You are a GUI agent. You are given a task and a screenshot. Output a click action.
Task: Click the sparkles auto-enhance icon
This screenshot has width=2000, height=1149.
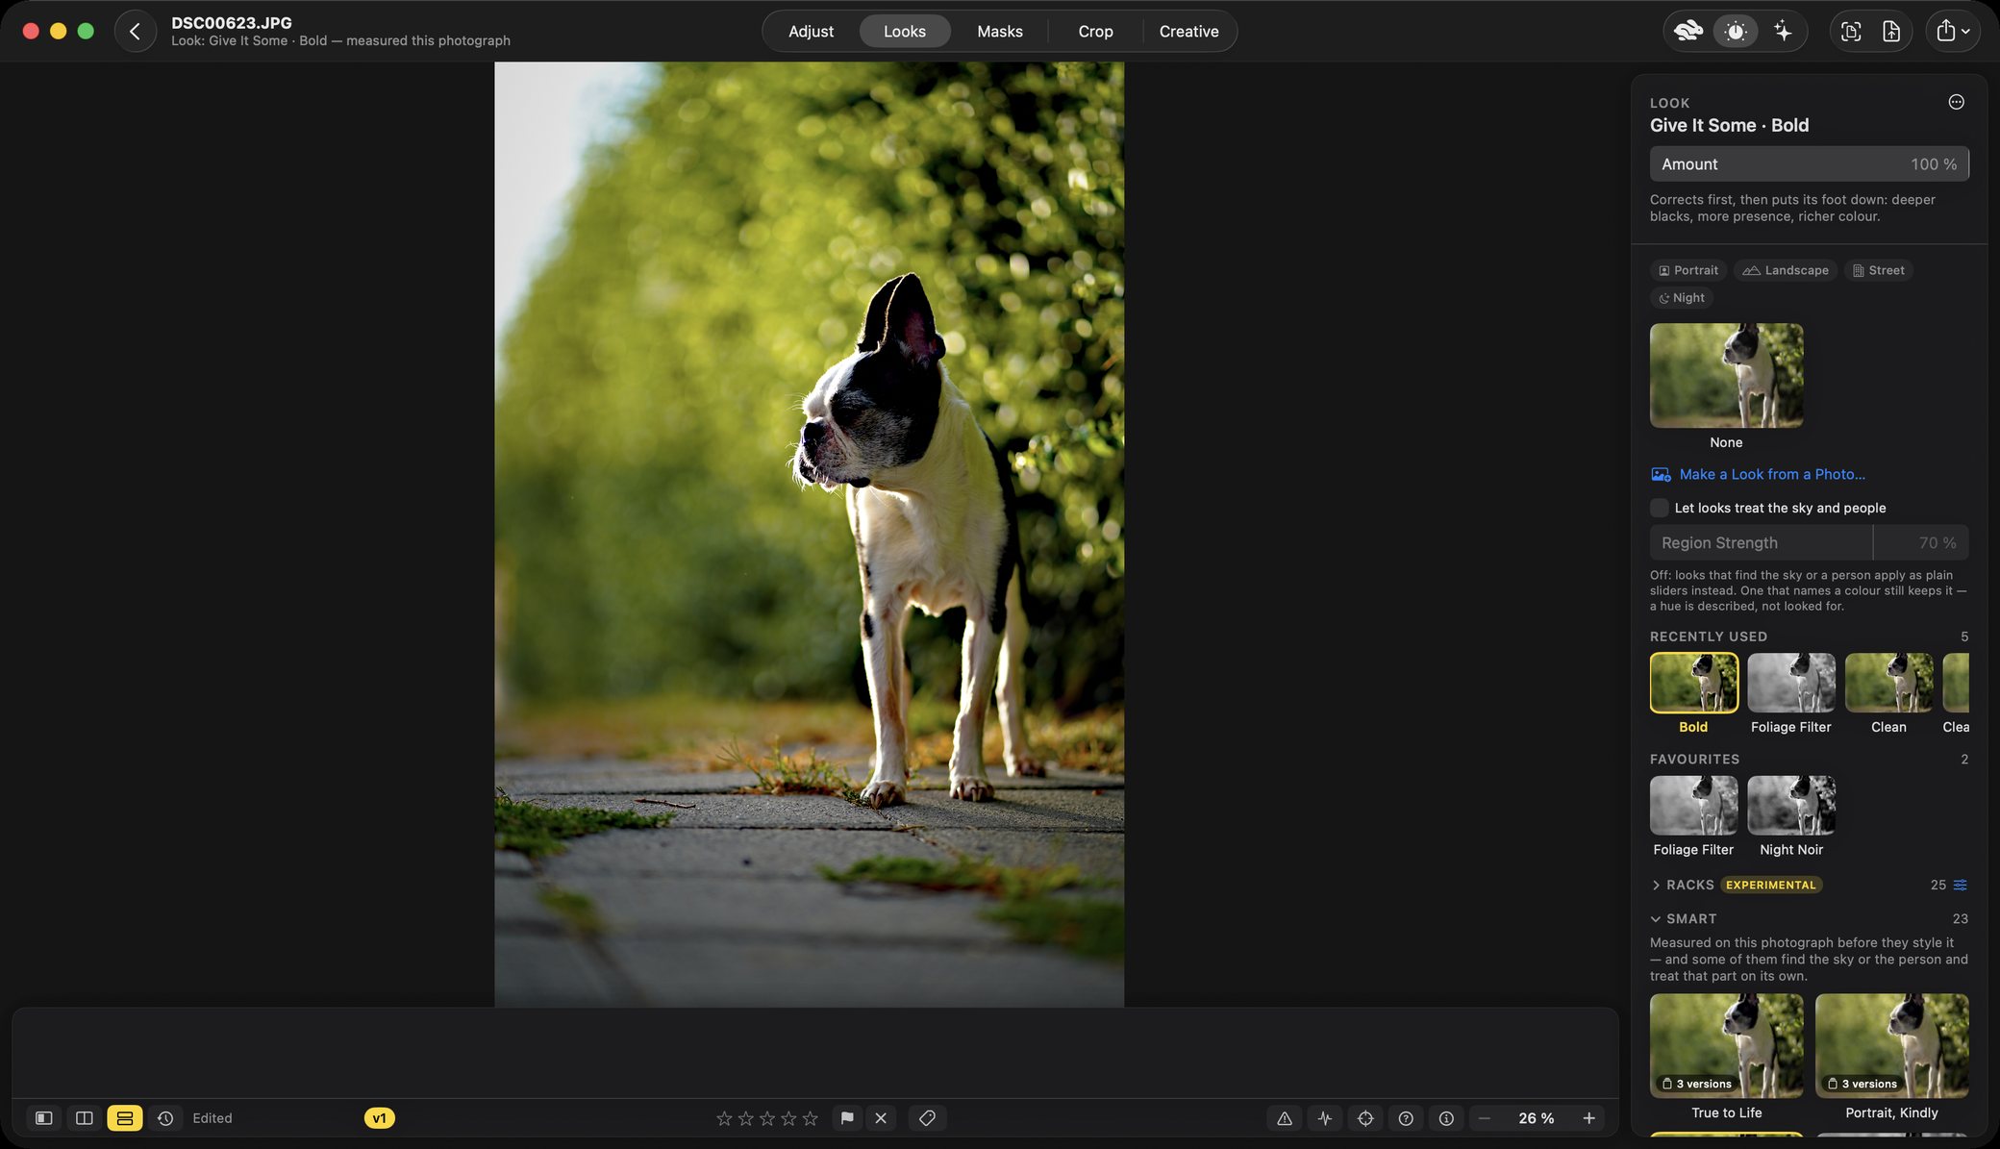click(1783, 31)
